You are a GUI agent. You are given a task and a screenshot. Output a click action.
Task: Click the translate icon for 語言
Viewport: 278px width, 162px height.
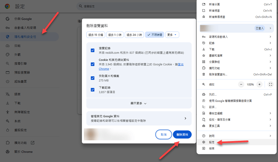[7, 94]
